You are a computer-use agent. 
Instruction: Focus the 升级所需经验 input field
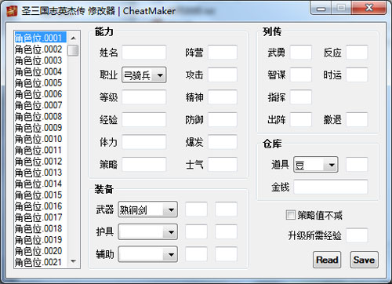[357, 235]
